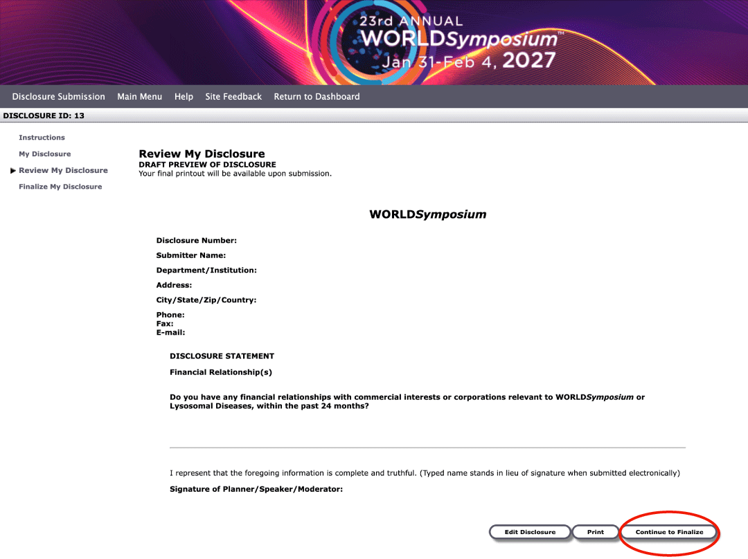The image size is (748, 559).
Task: Click the 'Address:' label
Action: (174, 285)
